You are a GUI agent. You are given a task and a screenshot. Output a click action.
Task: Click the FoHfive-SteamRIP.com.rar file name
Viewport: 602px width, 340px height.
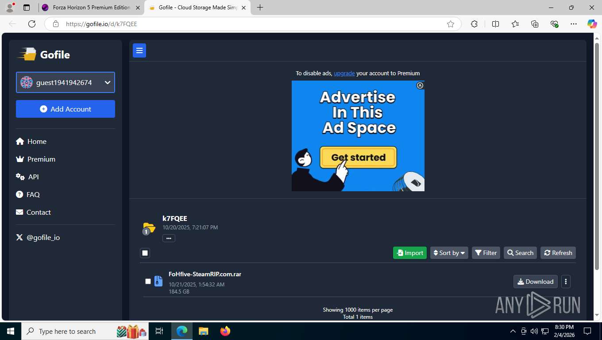pyautogui.click(x=205, y=274)
